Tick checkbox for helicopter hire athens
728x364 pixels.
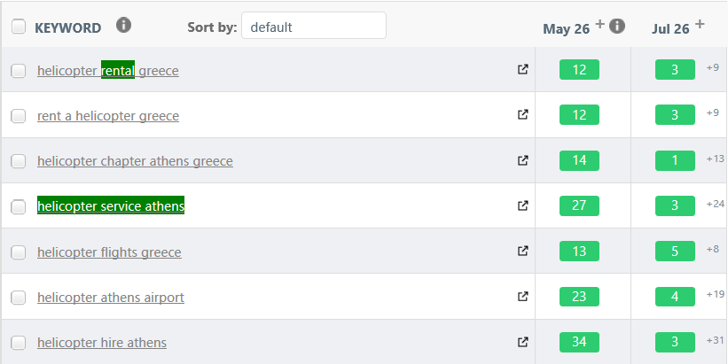tap(19, 343)
